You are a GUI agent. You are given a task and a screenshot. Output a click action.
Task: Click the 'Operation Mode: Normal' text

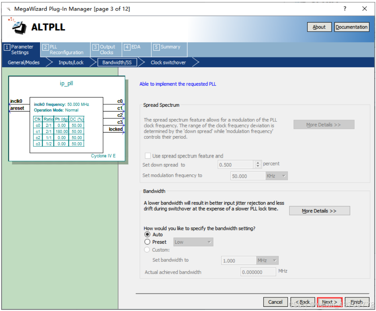(x=56, y=110)
